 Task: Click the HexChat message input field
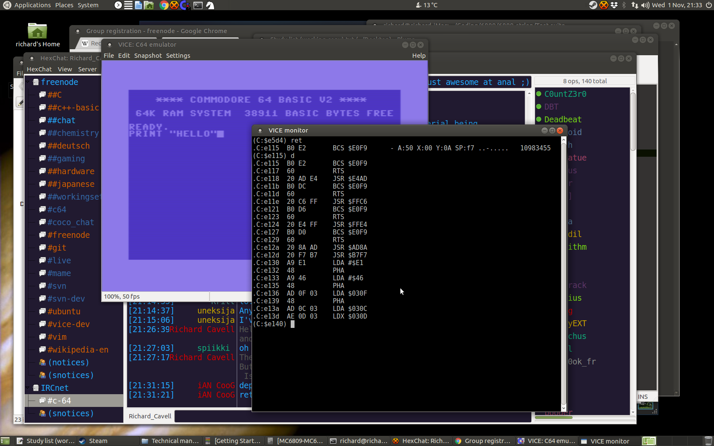(353, 416)
